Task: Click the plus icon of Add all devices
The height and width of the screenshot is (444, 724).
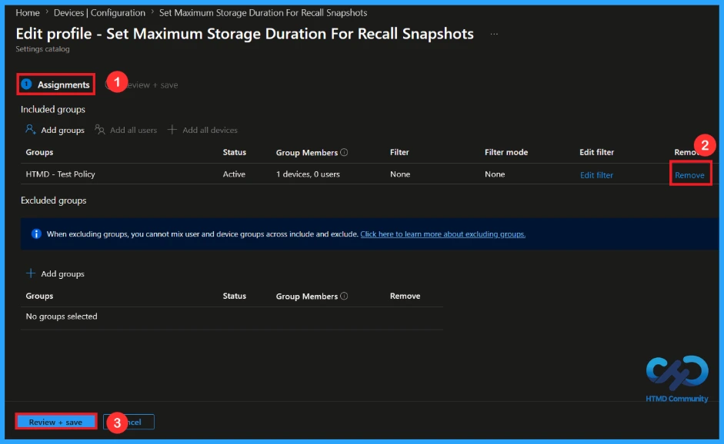Action: pyautogui.click(x=172, y=130)
